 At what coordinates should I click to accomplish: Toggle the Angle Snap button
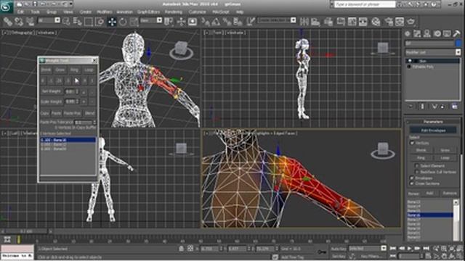[216, 21]
